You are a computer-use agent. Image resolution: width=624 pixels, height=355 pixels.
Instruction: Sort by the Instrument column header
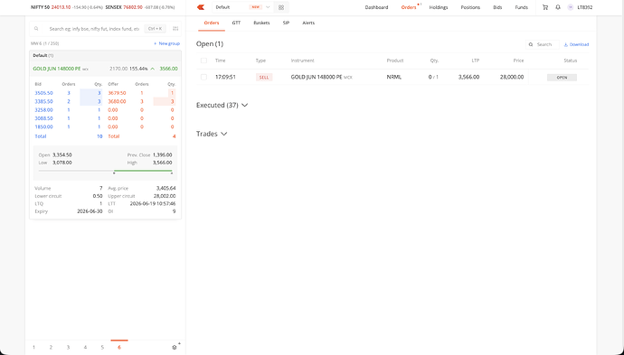[302, 61]
